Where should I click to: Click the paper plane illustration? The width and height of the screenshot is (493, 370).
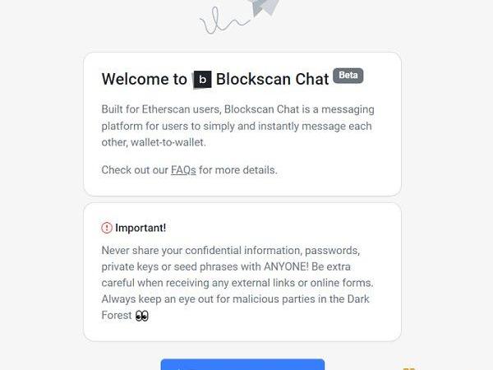pyautogui.click(x=265, y=8)
